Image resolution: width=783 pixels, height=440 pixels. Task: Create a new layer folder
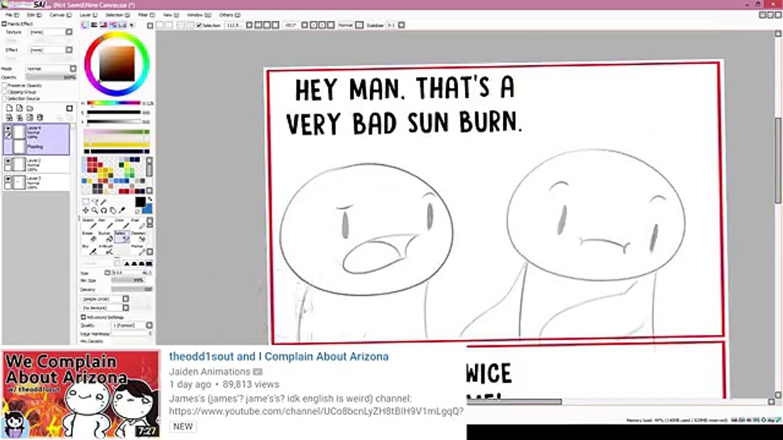point(29,108)
